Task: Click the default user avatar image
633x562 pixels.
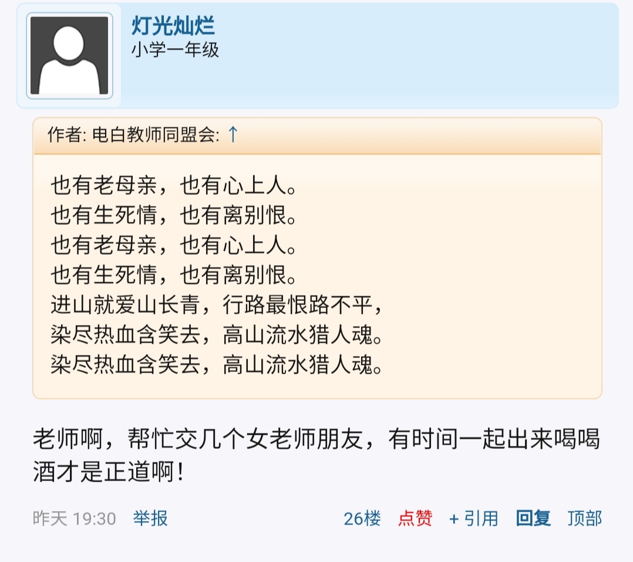Action: 69,56
